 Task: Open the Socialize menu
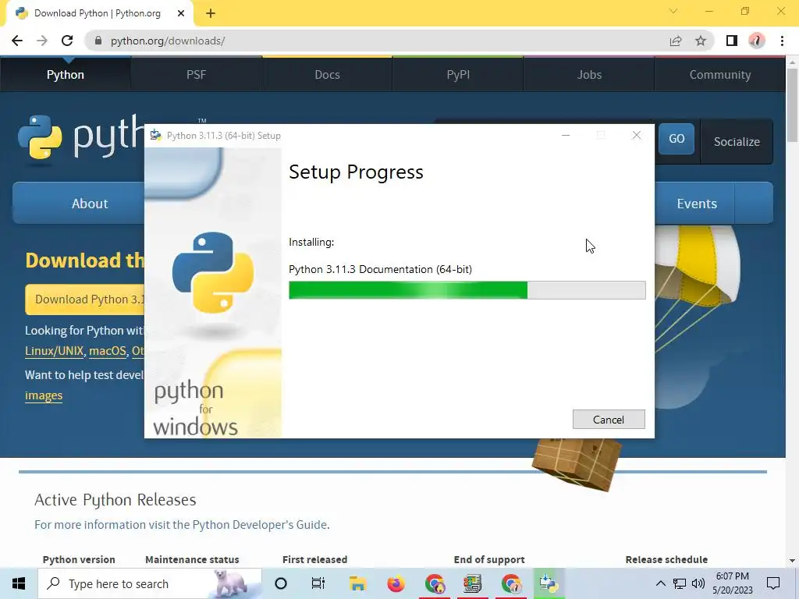pyautogui.click(x=737, y=142)
